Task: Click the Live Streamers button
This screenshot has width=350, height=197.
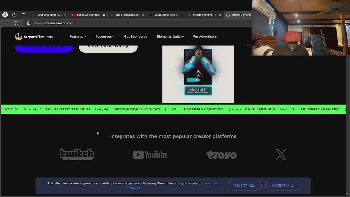Action: click(44, 48)
